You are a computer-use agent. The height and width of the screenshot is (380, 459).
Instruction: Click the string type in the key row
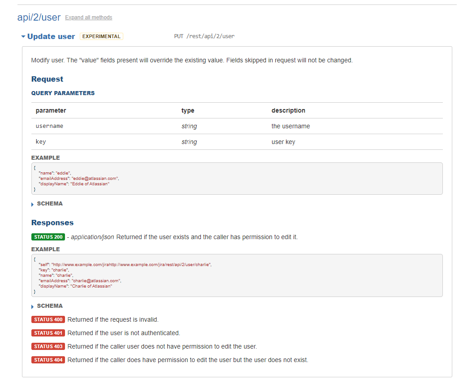(x=189, y=142)
